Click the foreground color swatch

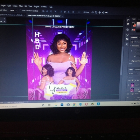[x=133, y=24]
